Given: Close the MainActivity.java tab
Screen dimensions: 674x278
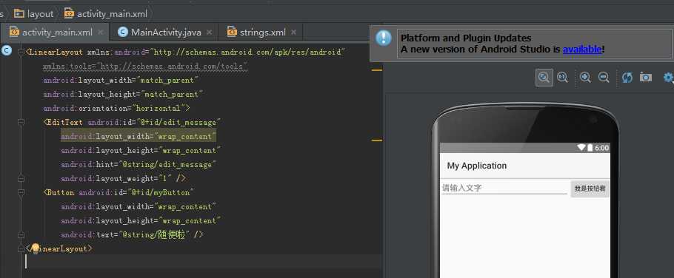Looking at the screenshot, I should pos(210,33).
